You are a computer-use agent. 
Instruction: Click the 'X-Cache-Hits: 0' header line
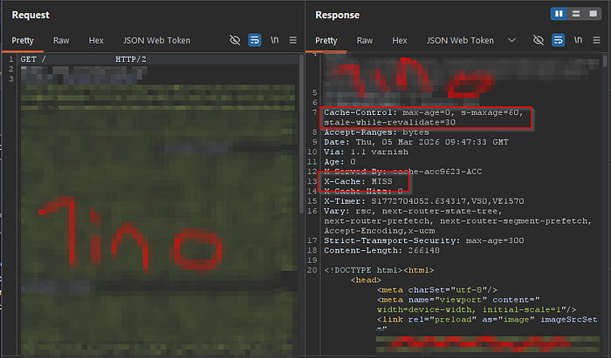point(363,191)
